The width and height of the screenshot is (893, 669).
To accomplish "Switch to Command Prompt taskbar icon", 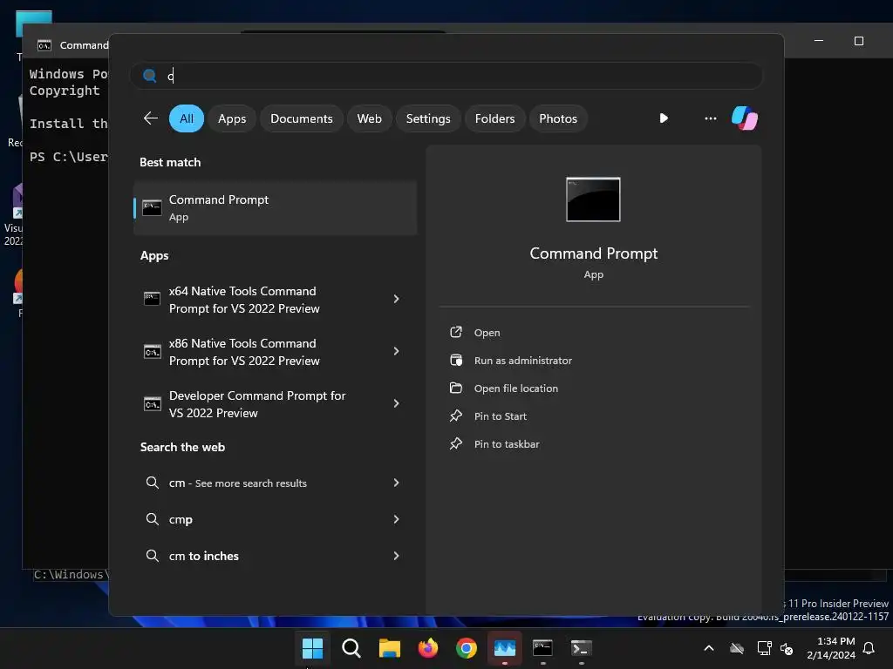I will pos(542,648).
